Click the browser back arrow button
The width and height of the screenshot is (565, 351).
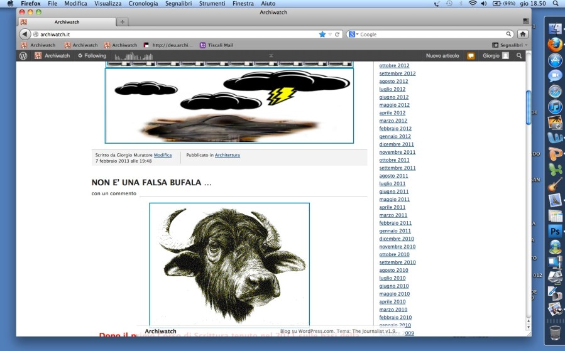click(x=25, y=34)
